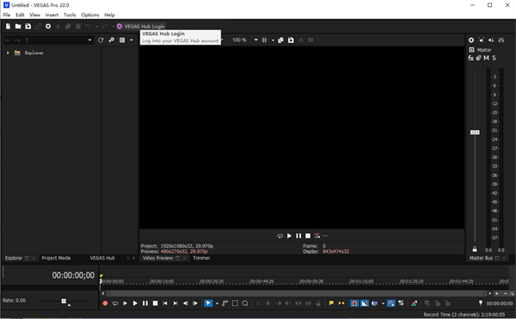Insert a region with the region icon
Screen dimensions: 516x319
coord(341,304)
